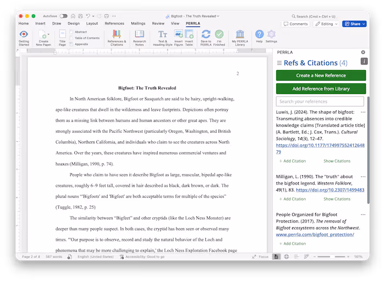Click the Outline view icon in status bar

pyautogui.click(x=296, y=257)
